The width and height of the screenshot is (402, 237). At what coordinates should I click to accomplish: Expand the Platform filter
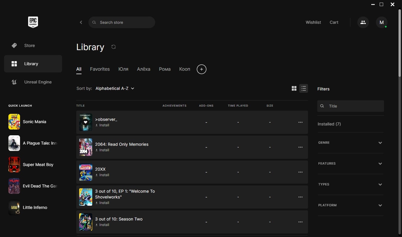pos(350,205)
